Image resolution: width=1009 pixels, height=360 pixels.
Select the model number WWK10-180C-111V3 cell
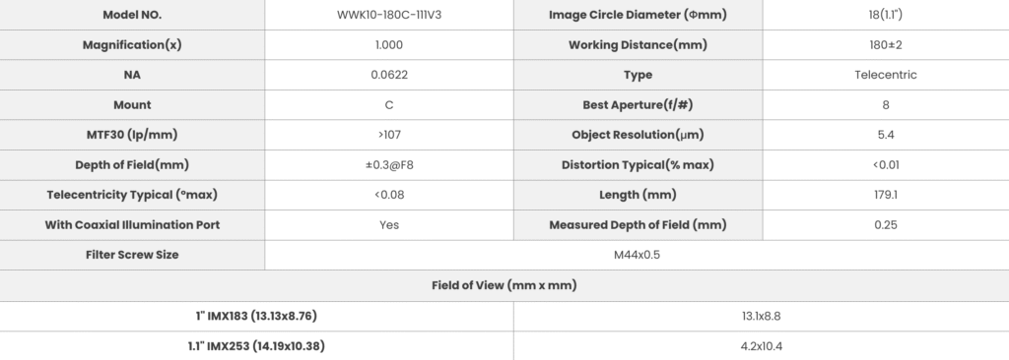pyautogui.click(x=388, y=15)
